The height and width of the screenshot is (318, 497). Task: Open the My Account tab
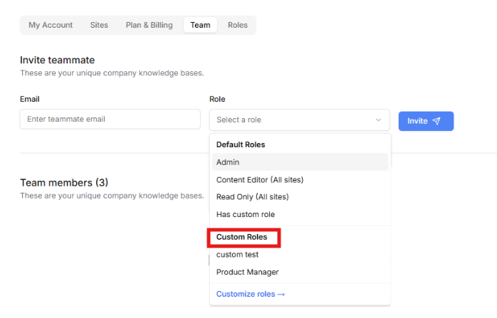click(51, 25)
